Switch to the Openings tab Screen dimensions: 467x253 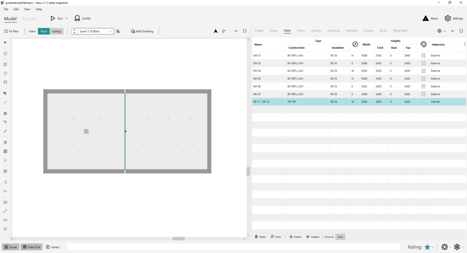pos(333,31)
